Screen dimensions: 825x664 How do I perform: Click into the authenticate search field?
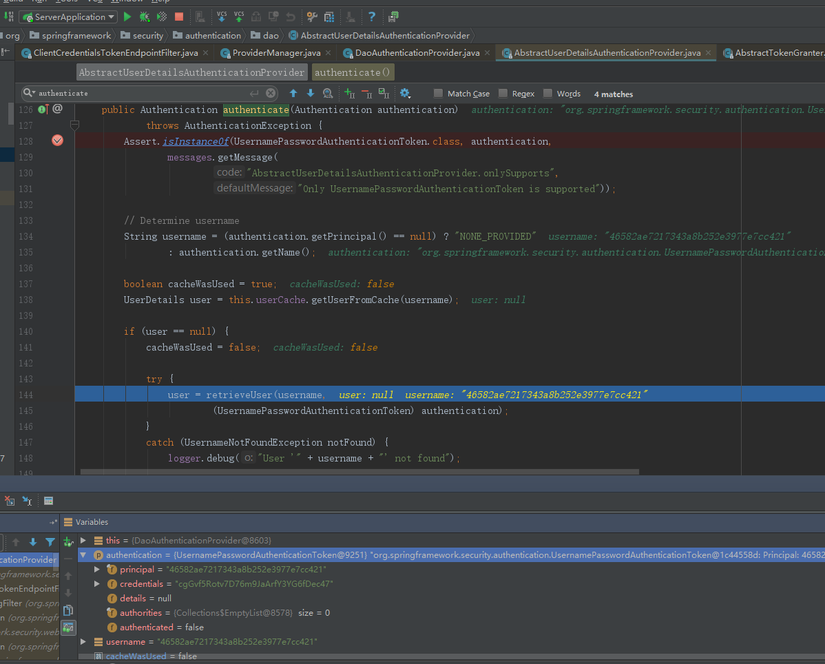coord(138,93)
